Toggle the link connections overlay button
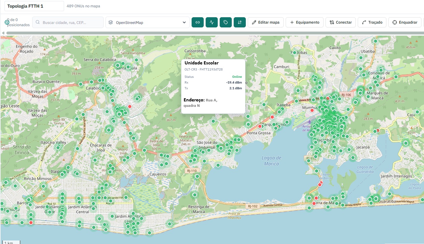 [x=198, y=22]
